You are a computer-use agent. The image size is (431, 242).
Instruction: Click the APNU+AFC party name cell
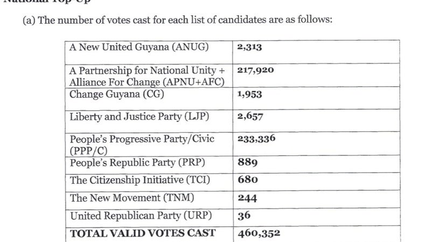tap(147, 76)
